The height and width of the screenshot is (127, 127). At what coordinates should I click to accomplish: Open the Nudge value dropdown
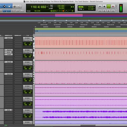click(94, 9)
